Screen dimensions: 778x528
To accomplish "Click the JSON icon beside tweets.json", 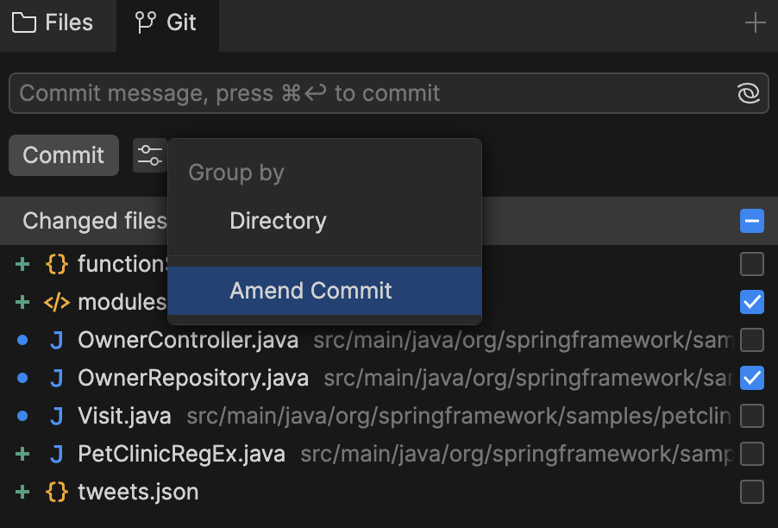I will click(57, 491).
